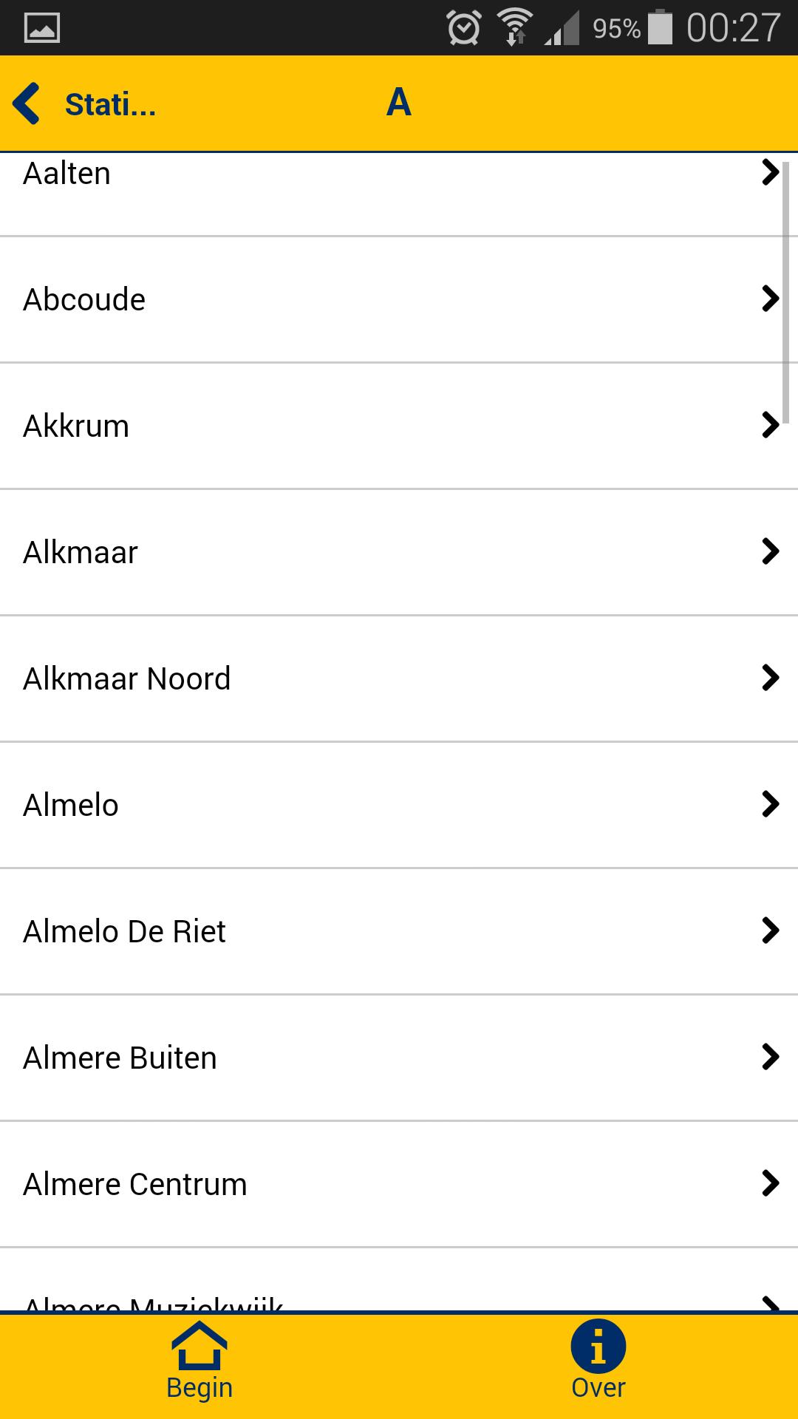Select Almelo from the station list
This screenshot has height=1419, width=798.
click(x=71, y=806)
